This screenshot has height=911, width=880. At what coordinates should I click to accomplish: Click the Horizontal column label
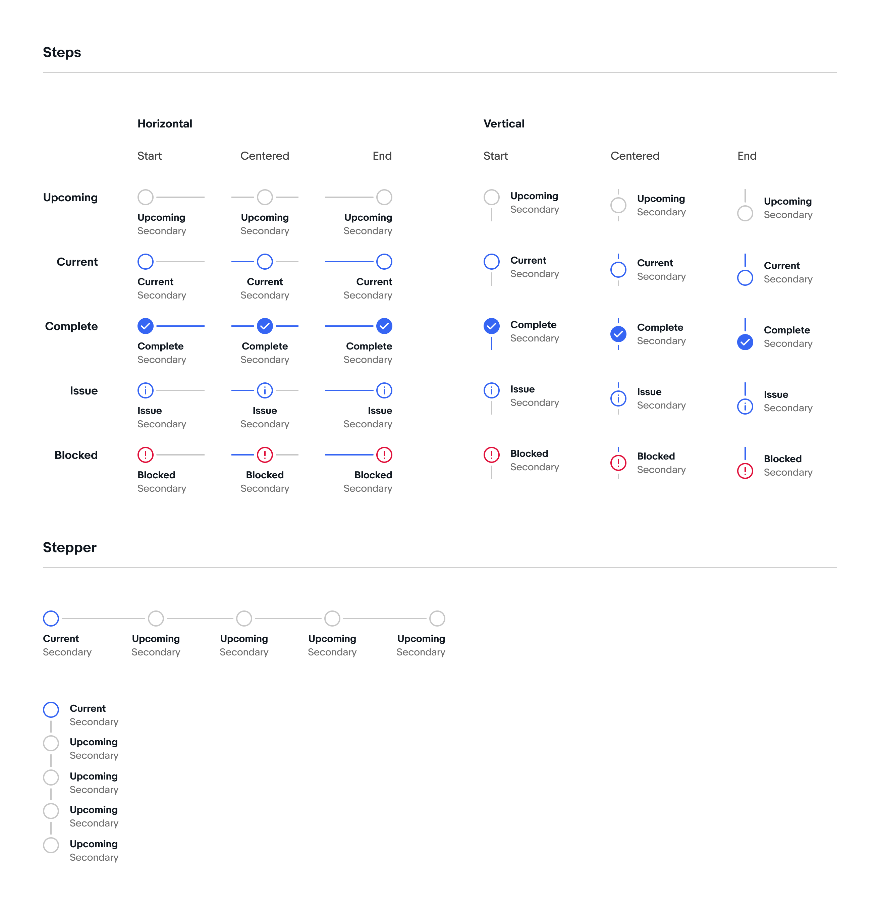(164, 123)
